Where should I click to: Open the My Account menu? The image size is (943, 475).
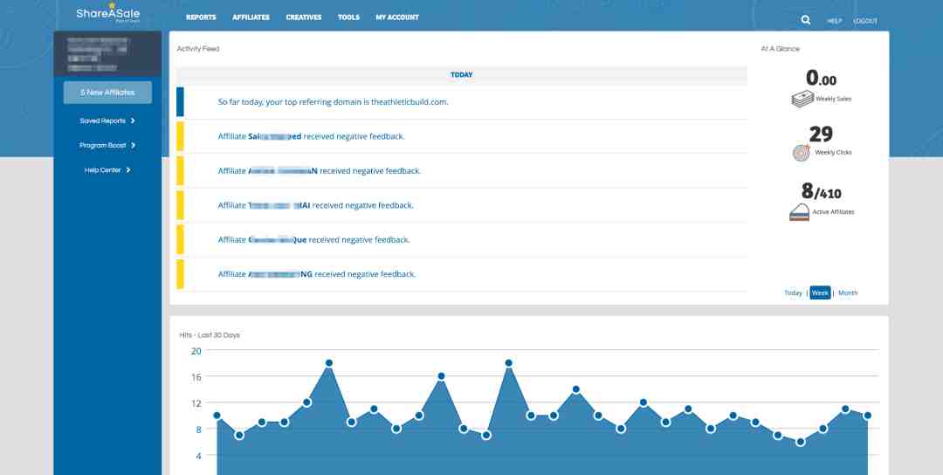(397, 17)
